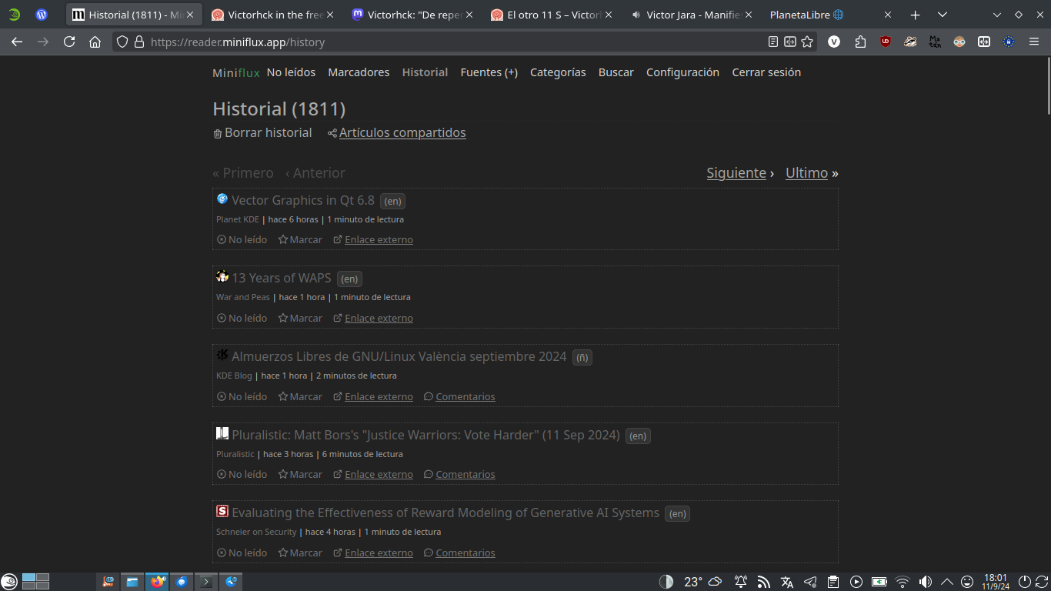Open Marcadores in Miniflux menu
This screenshot has height=591, width=1051.
[359, 72]
